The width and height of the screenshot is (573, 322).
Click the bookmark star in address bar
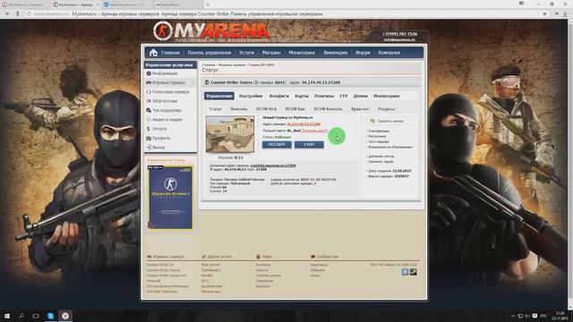[544, 14]
